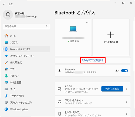This screenshot has width=135, height=117.
Task: Open ネットワークとインターネット settings
Action: coord(26,56)
